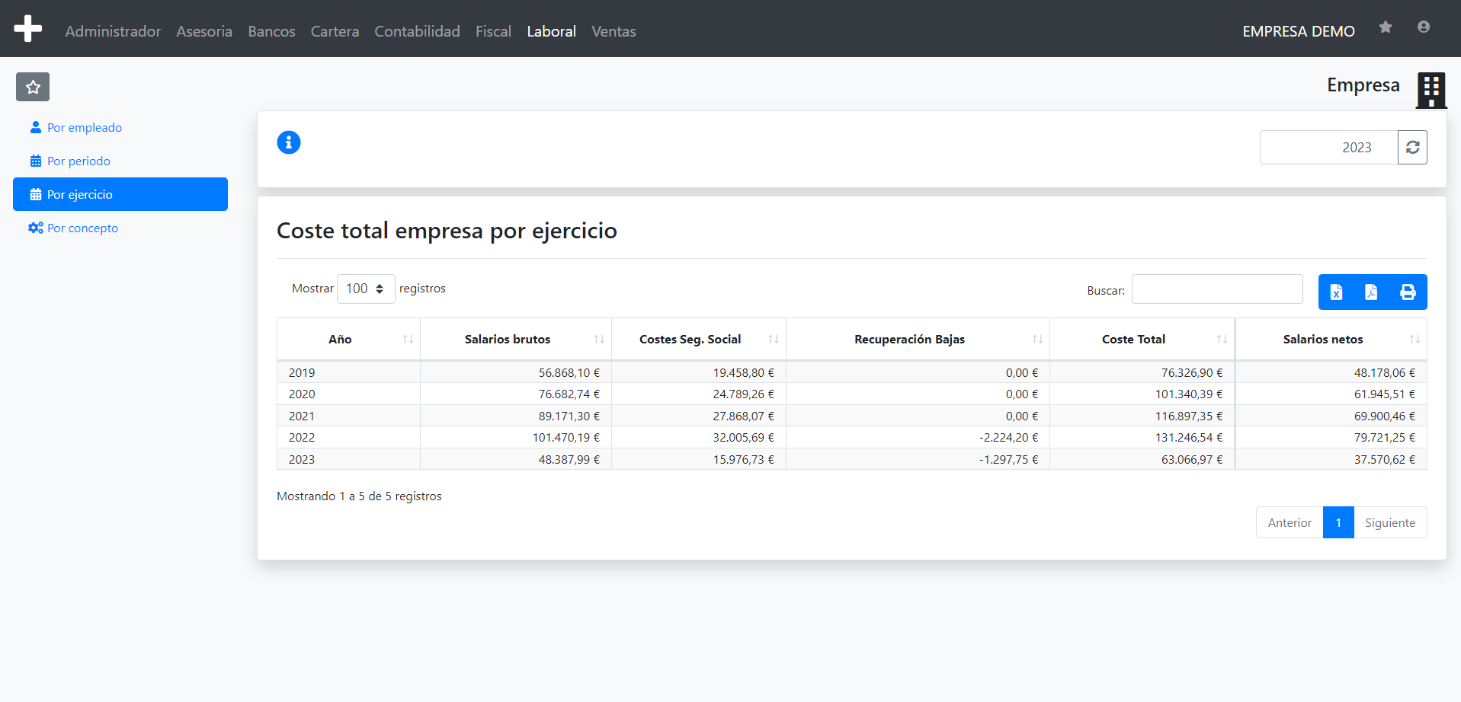Sort by Año column arrows
Image resolution: width=1461 pixels, height=702 pixels.
[409, 340]
